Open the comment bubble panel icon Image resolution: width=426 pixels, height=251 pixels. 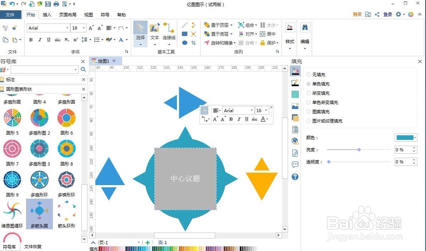pos(295,165)
